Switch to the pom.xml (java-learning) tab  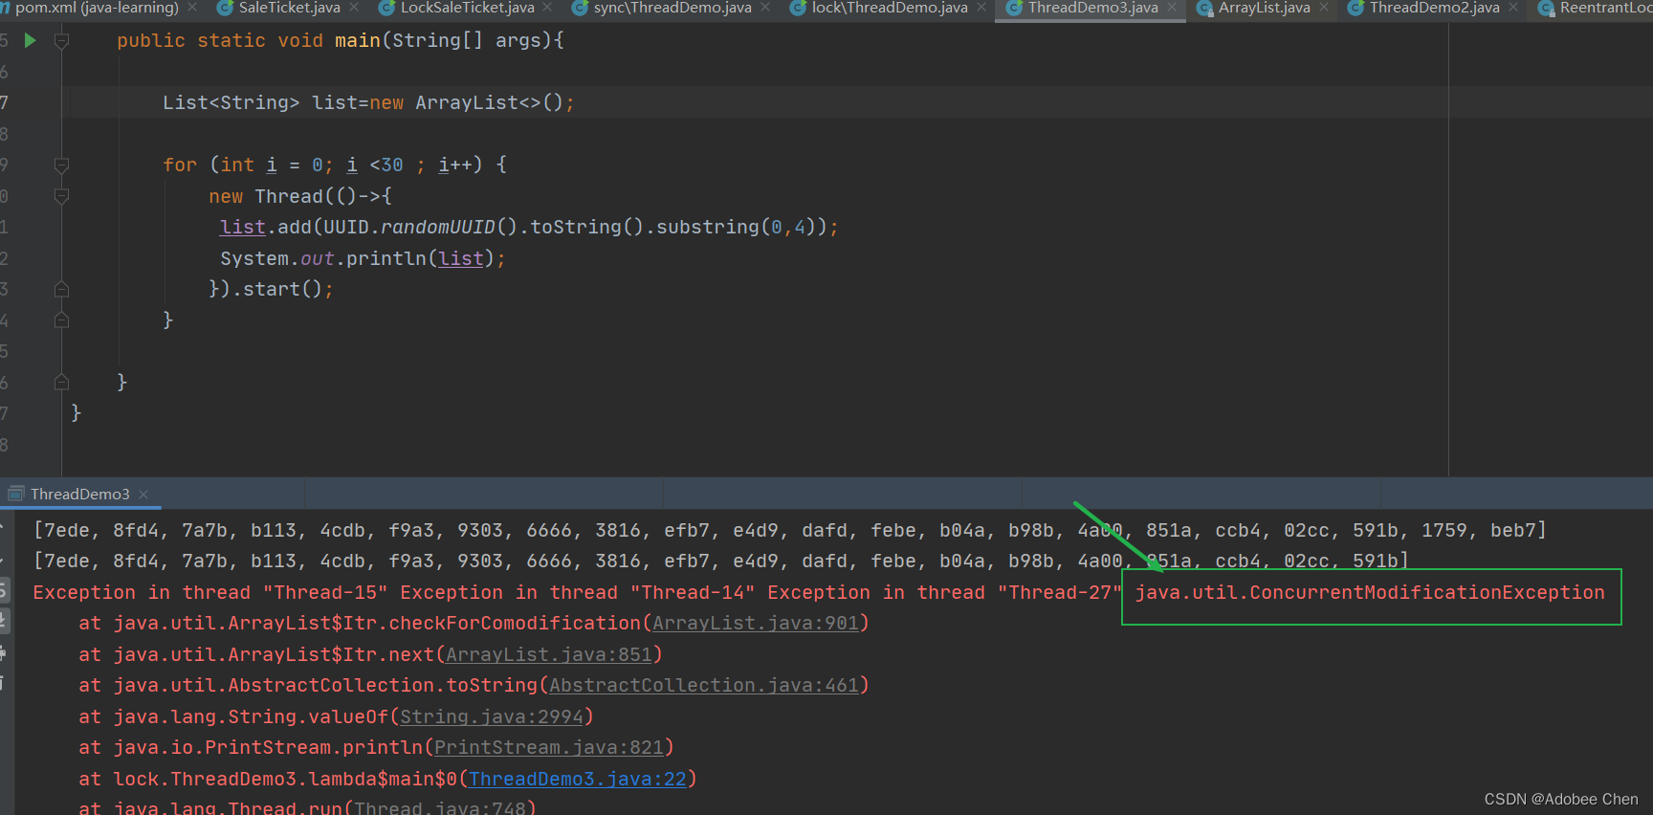point(97,8)
